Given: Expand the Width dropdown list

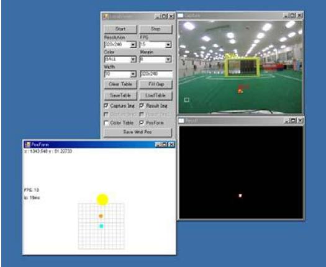Looking at the screenshot, I should (x=134, y=74).
